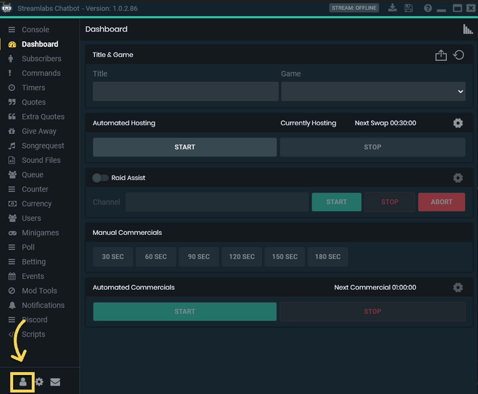Stop Automated Hosting
The height and width of the screenshot is (394, 478).
click(373, 147)
